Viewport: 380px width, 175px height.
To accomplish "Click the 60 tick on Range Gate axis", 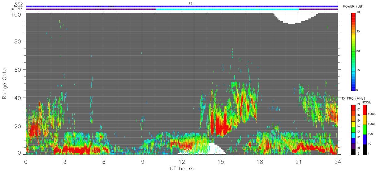I will 18,69.
